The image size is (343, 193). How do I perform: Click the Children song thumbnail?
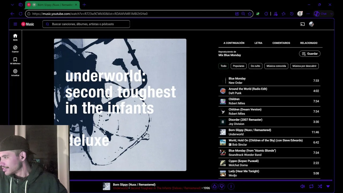(x=223, y=101)
